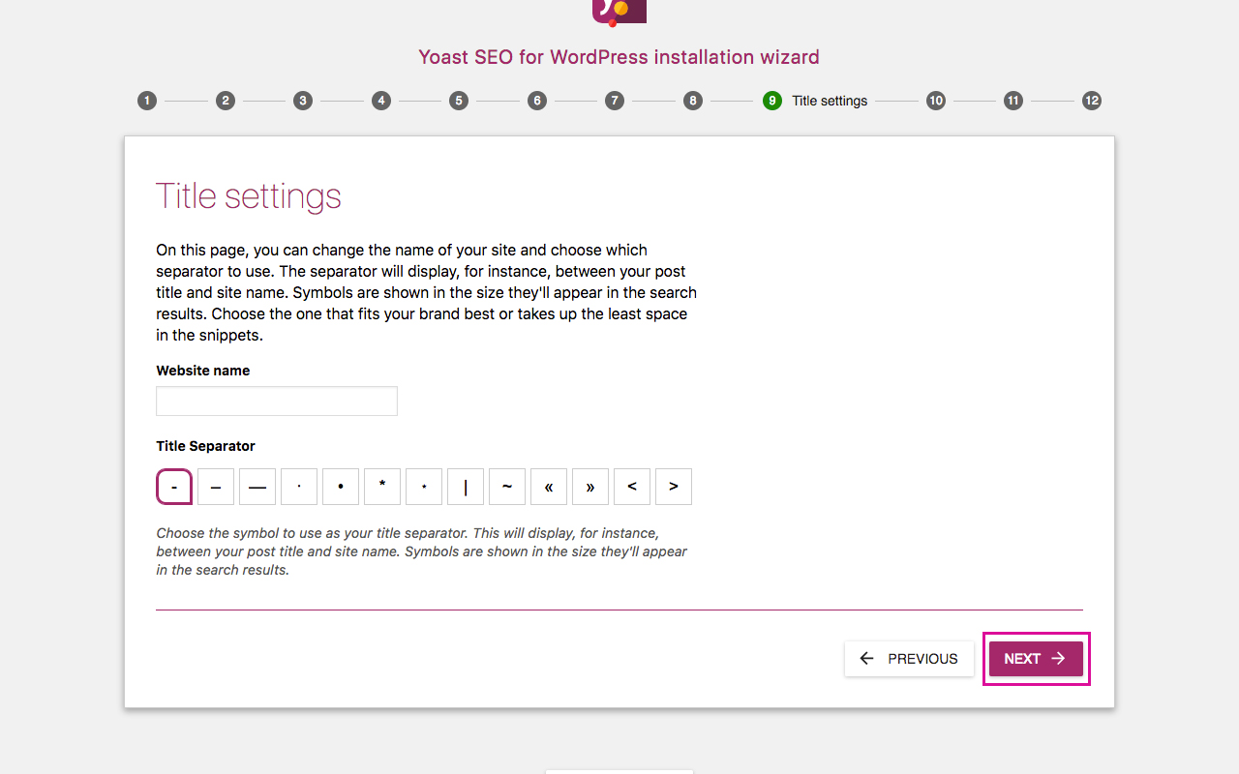This screenshot has height=774, width=1239.
Task: Select the en dash title separator
Action: click(x=216, y=487)
